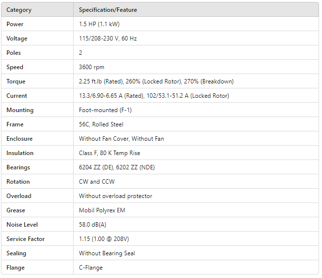
Task: Click the C-Flange value cell
Action: (90, 268)
